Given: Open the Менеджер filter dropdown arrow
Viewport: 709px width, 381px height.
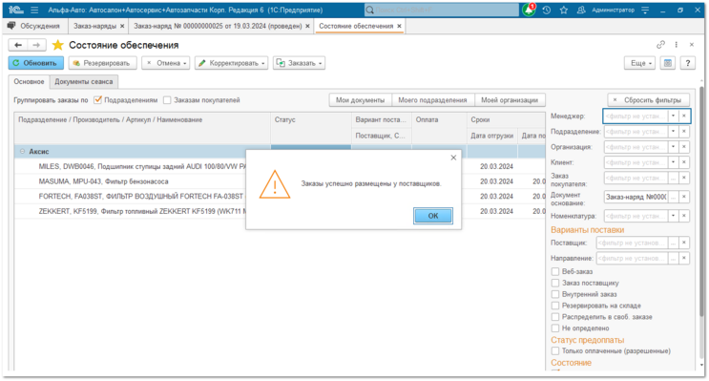Looking at the screenshot, I should pos(674,116).
